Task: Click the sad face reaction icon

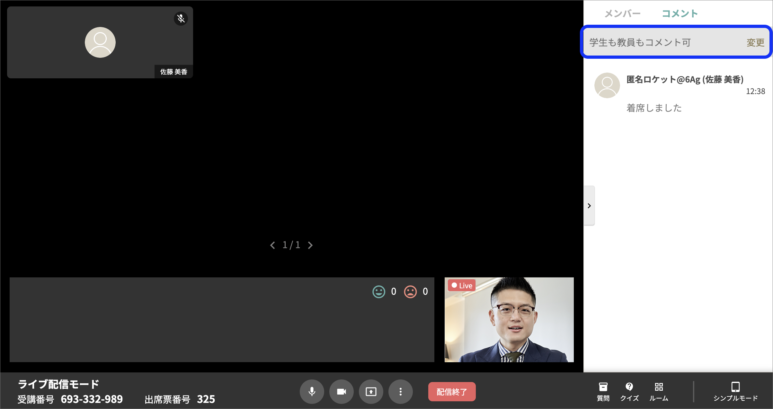Action: click(410, 292)
